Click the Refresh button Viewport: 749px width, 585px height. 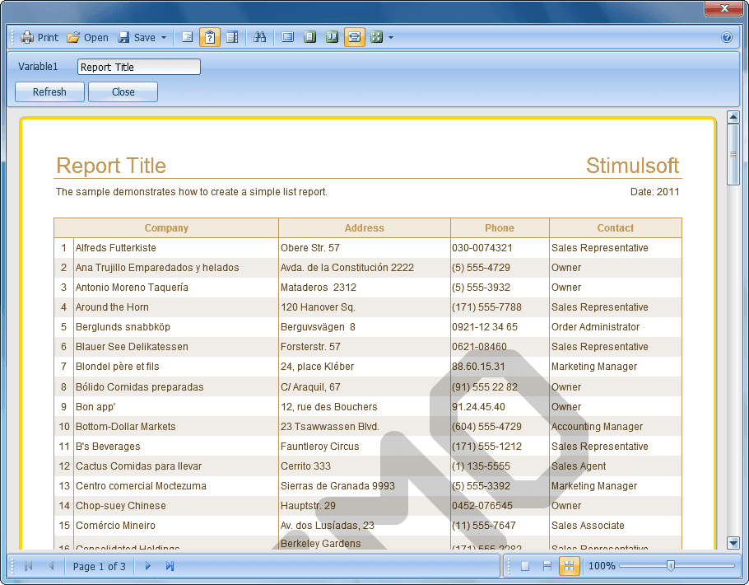click(49, 91)
